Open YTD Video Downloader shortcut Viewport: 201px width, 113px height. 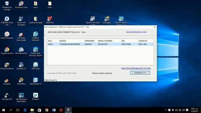pyautogui.click(x=21, y=36)
